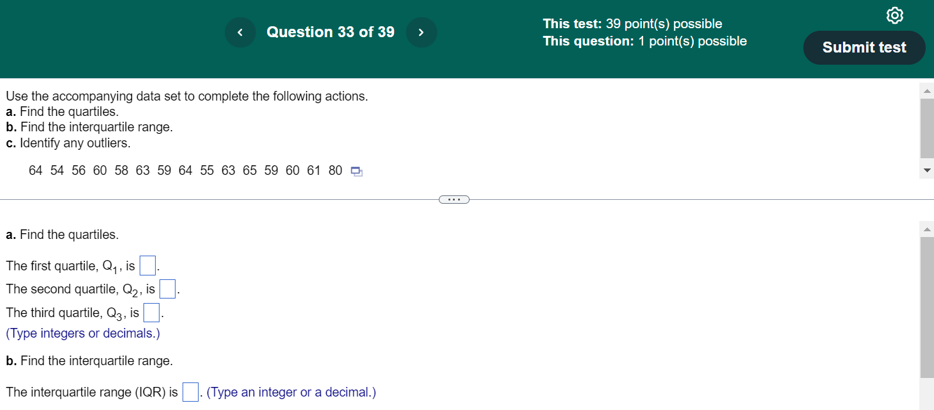
Task: Advance to question 34 using next arrow
Action: tap(422, 32)
